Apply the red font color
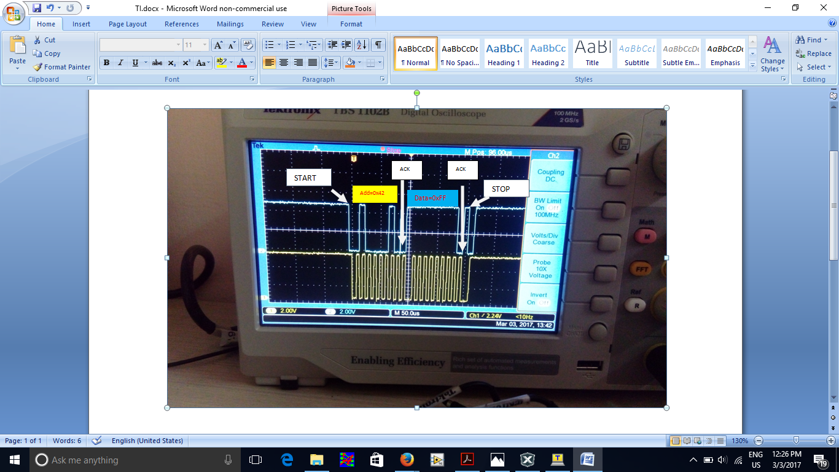The width and height of the screenshot is (839, 472). pyautogui.click(x=241, y=63)
